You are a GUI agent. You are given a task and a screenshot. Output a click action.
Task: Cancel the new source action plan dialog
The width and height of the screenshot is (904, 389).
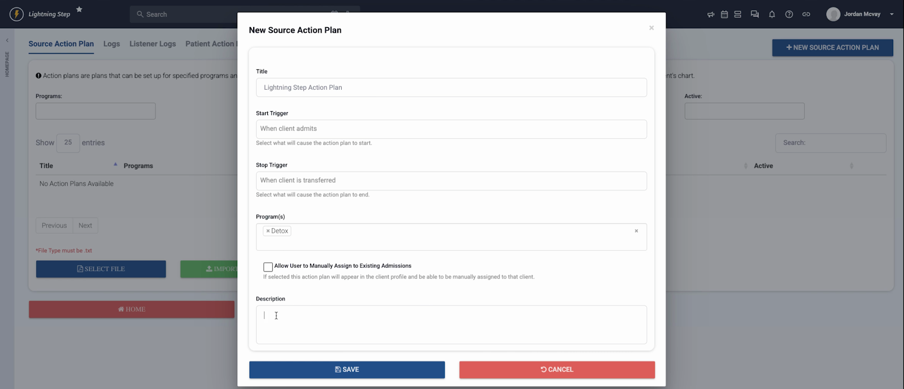[557, 370]
